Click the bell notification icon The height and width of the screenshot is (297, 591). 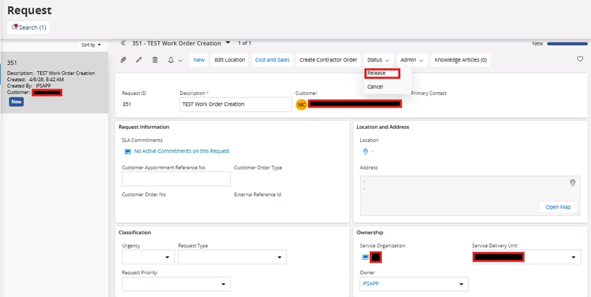pyautogui.click(x=171, y=60)
